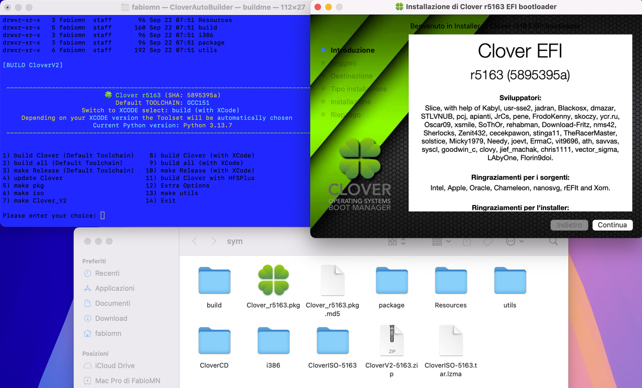Click iCloud Drive label in sidebar

[x=115, y=365]
